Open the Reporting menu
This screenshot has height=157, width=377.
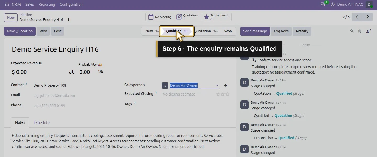click(x=47, y=4)
